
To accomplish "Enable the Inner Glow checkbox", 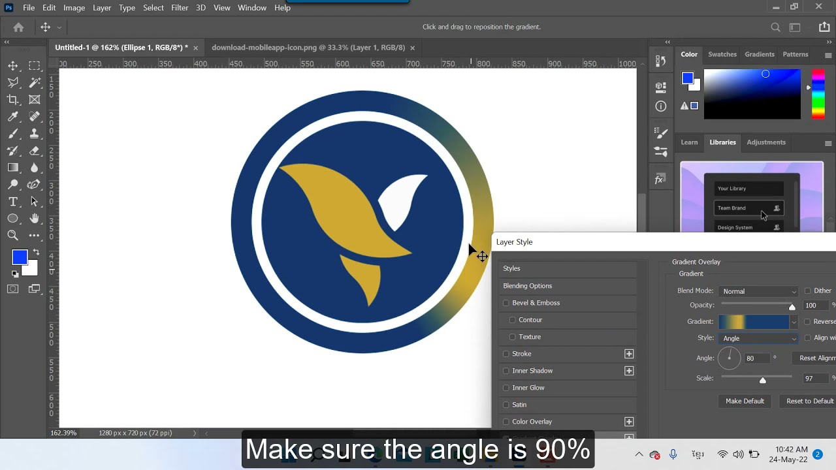I will click(x=506, y=388).
